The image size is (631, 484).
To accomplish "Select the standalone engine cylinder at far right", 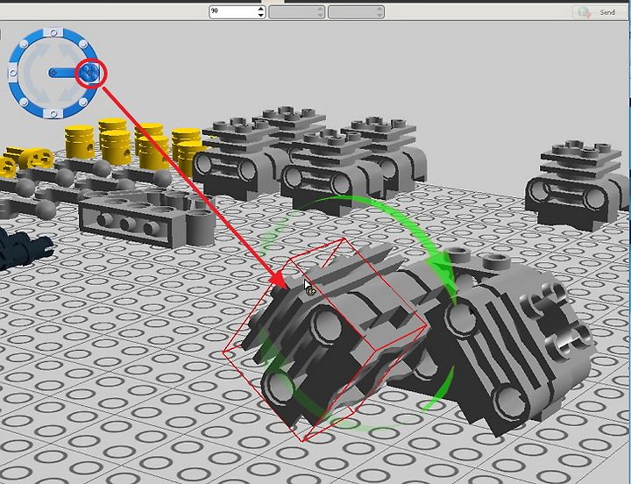I will point(578,185).
